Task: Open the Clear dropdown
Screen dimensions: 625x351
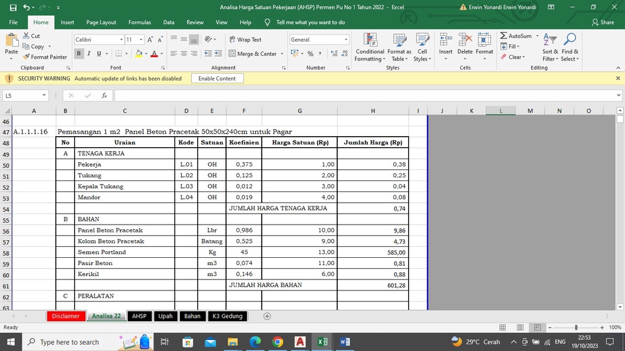Action: pyautogui.click(x=512, y=57)
